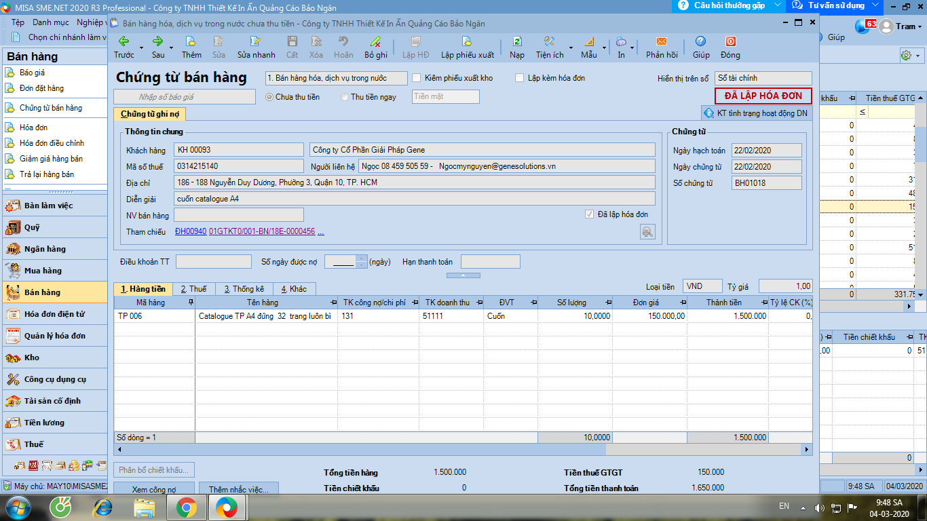Screen dimensions: 927x521
Task: Click the Bỏ ghi toolbar icon
Action: (x=375, y=42)
